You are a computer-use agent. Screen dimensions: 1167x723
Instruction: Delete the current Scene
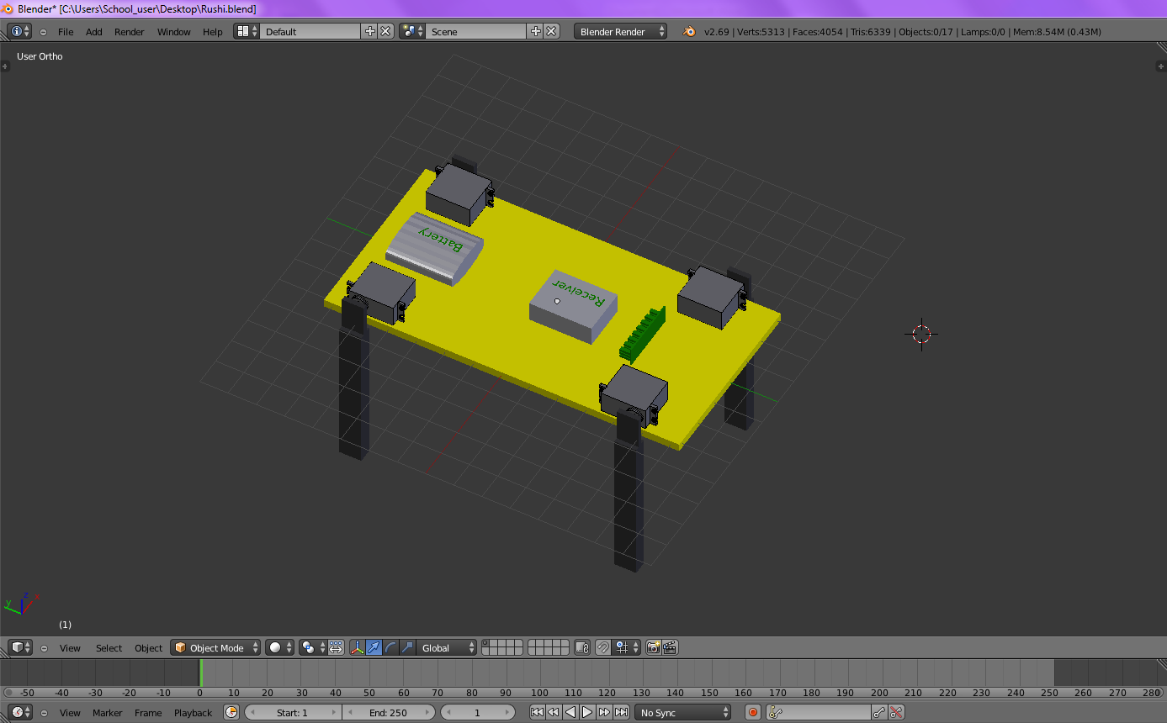pyautogui.click(x=551, y=31)
